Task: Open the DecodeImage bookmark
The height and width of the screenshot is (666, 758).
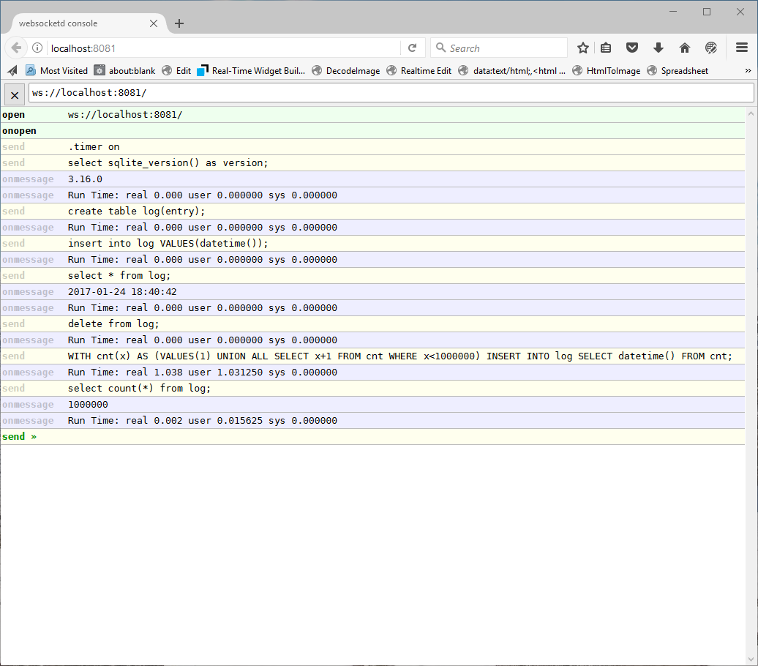Action: pyautogui.click(x=346, y=71)
